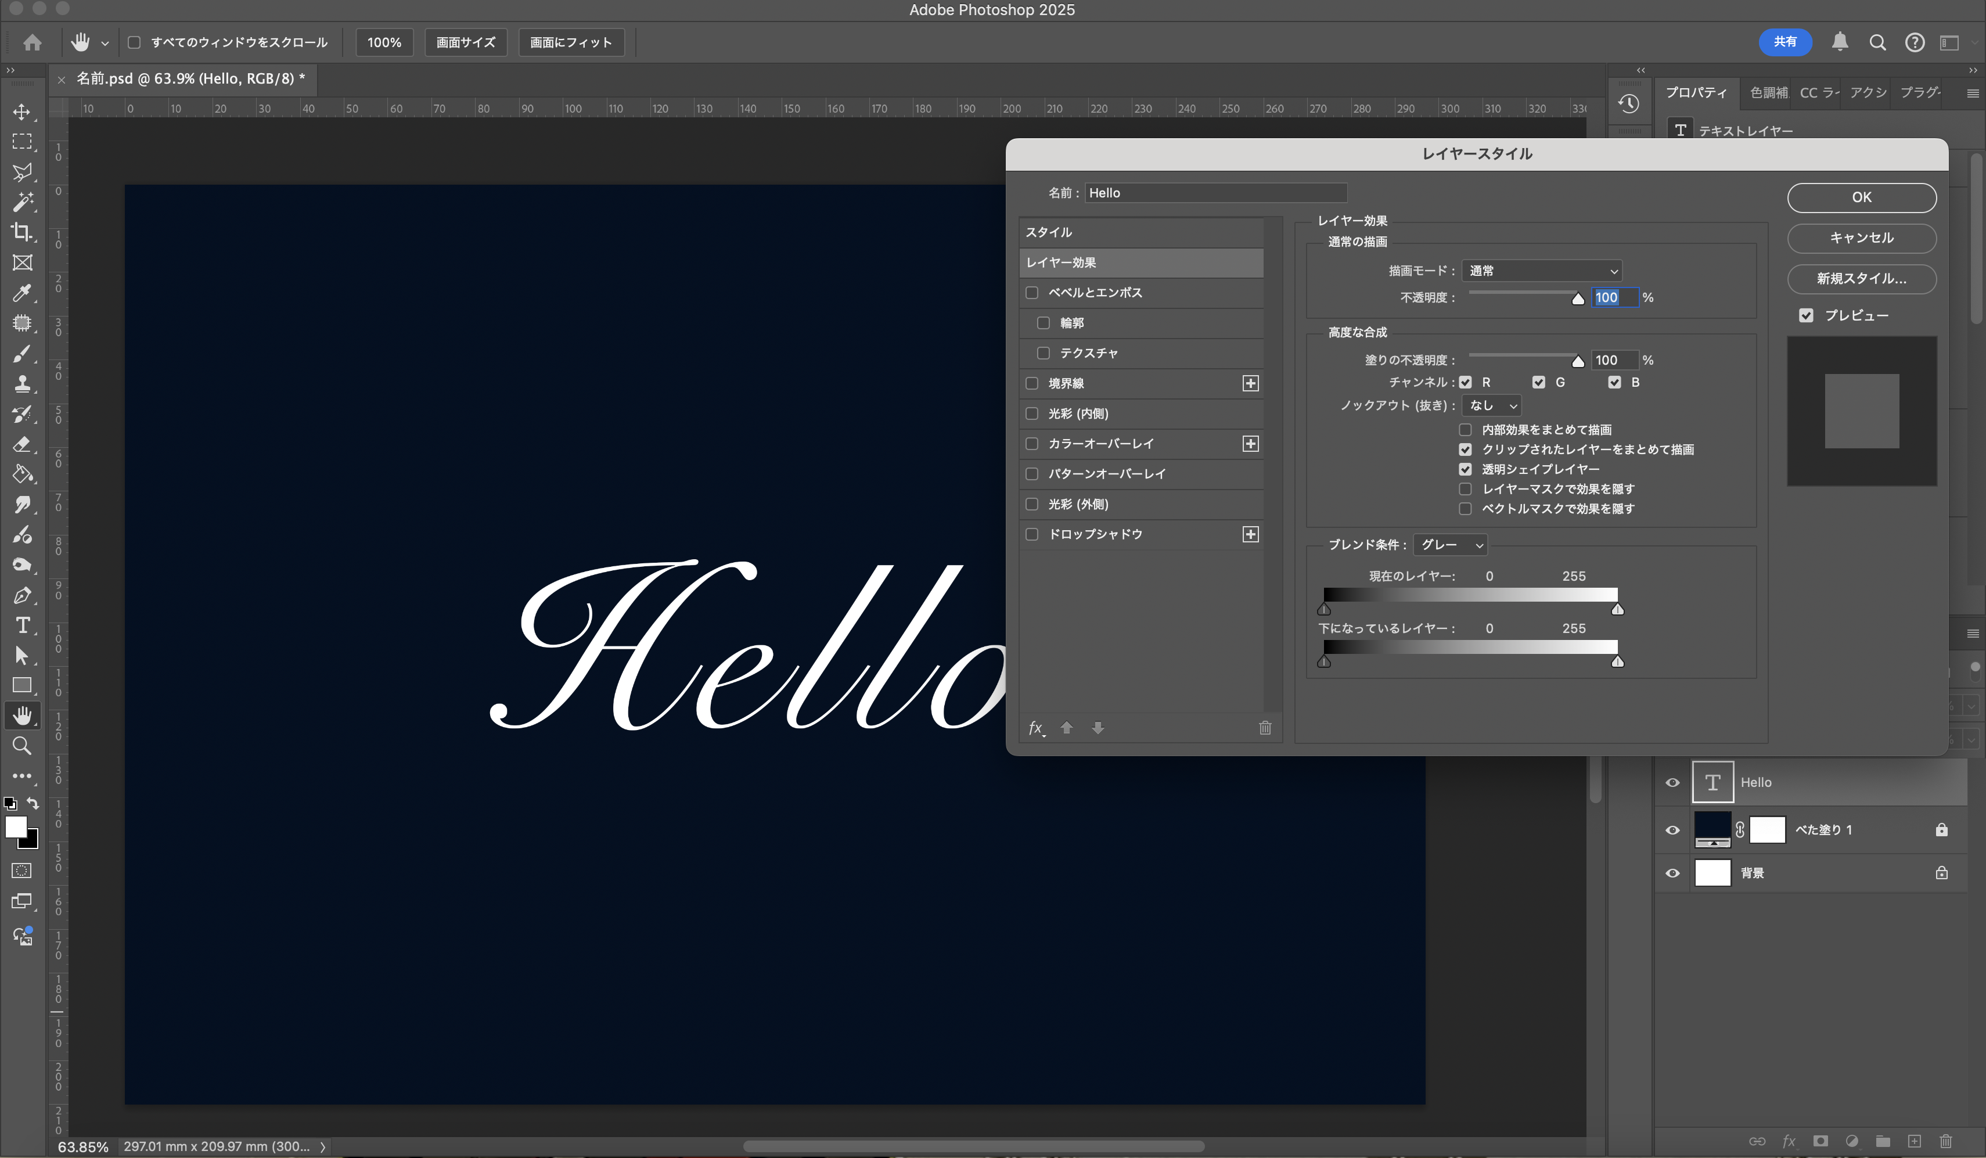This screenshot has height=1158, width=1986.
Task: Select the Crop tool
Action: pos(22,232)
